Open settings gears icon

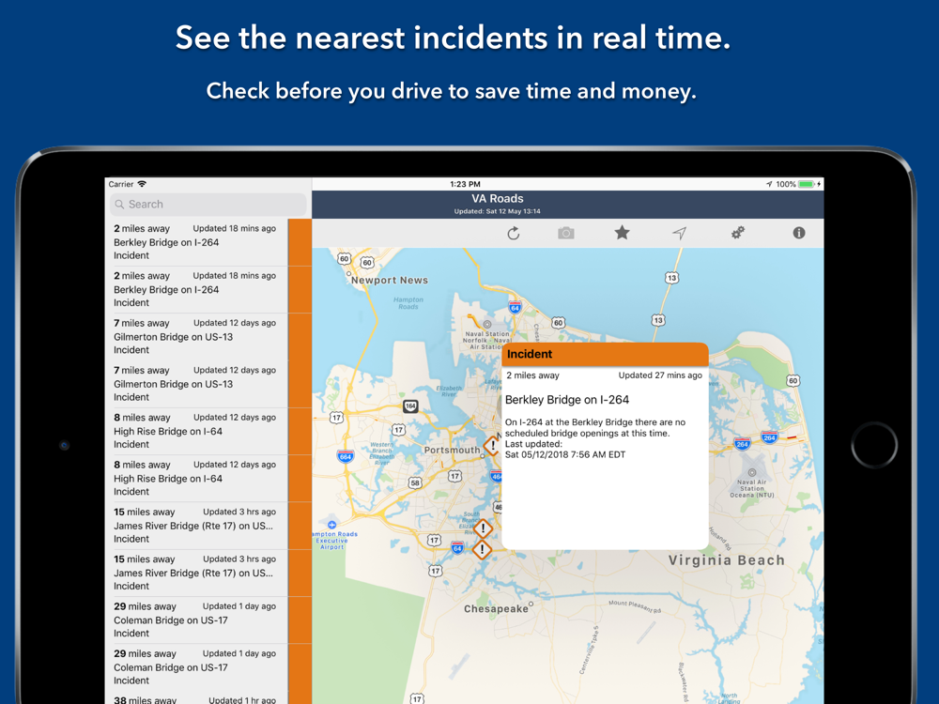(738, 232)
